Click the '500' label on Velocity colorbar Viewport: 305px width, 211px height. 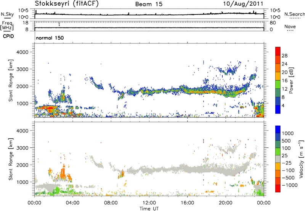click(x=286, y=141)
